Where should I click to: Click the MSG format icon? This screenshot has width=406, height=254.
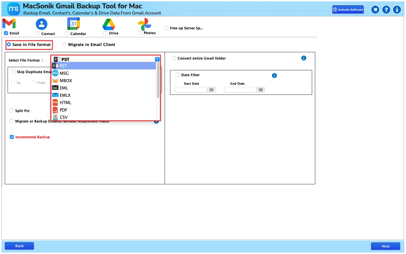click(x=55, y=73)
